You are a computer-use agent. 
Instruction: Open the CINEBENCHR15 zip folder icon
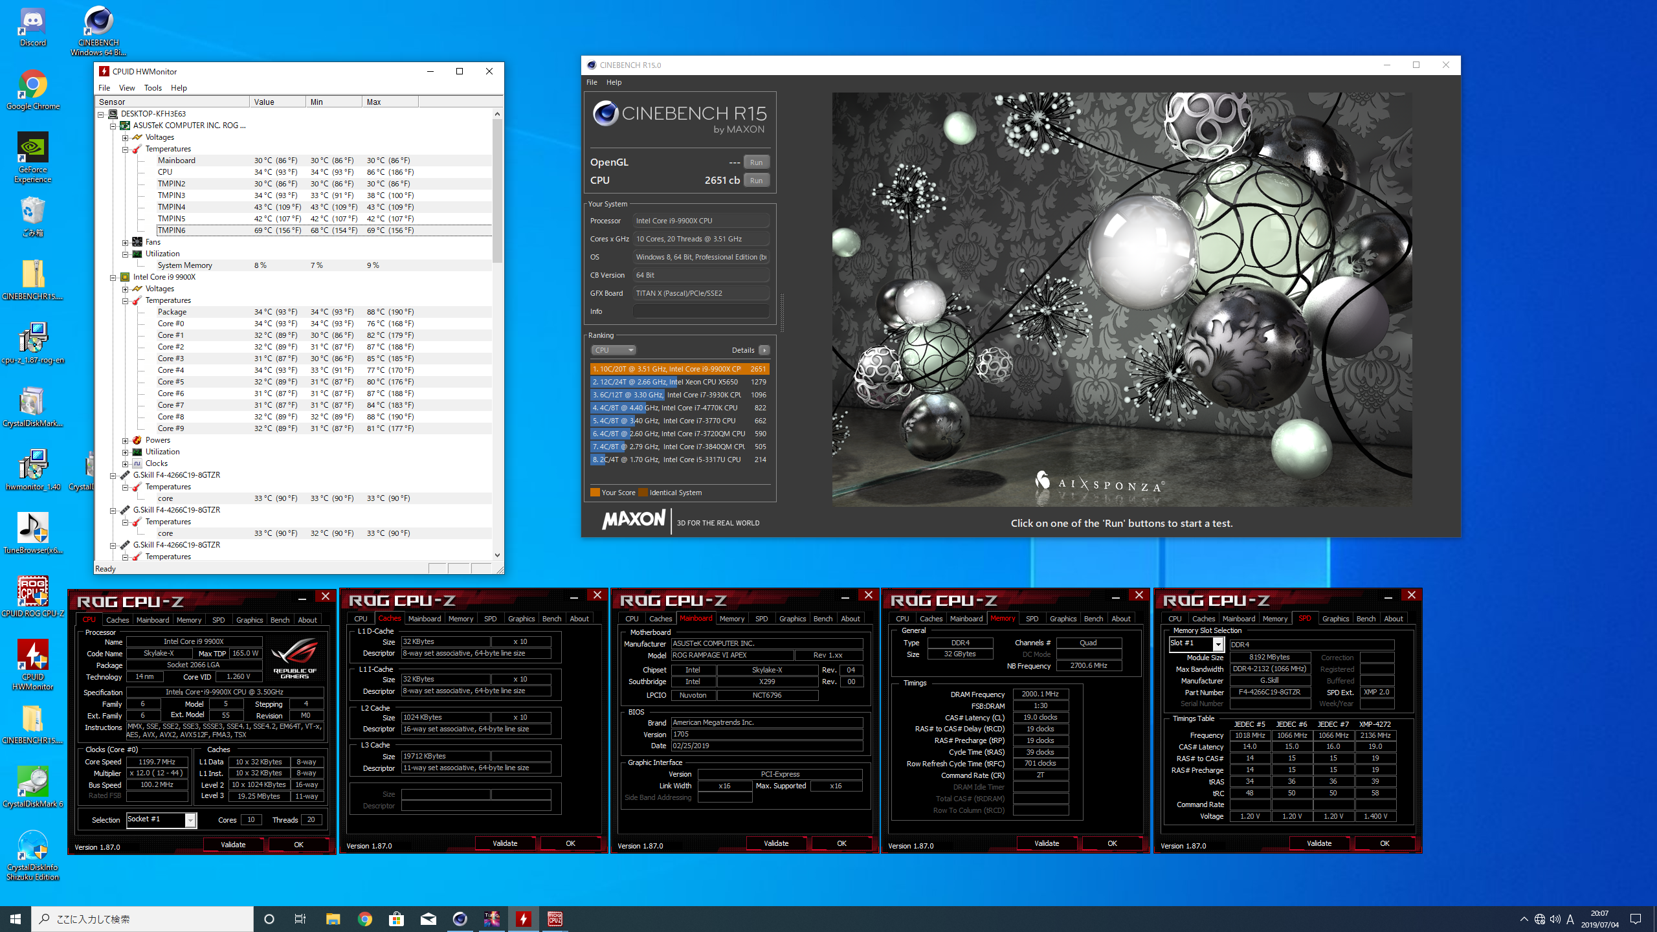pyautogui.click(x=32, y=280)
